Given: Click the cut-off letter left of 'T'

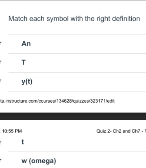Looking at the screenshot, I should click(1, 62).
